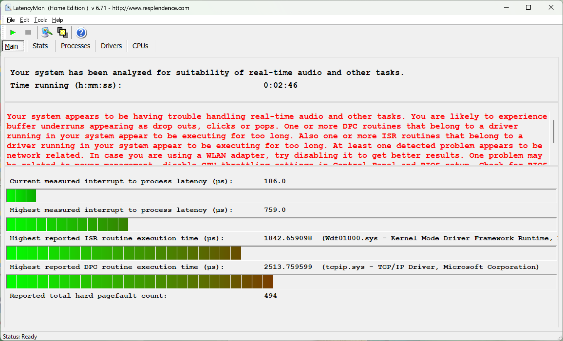563x341 pixels.
Task: Select the Main tab
Action: click(x=12, y=46)
